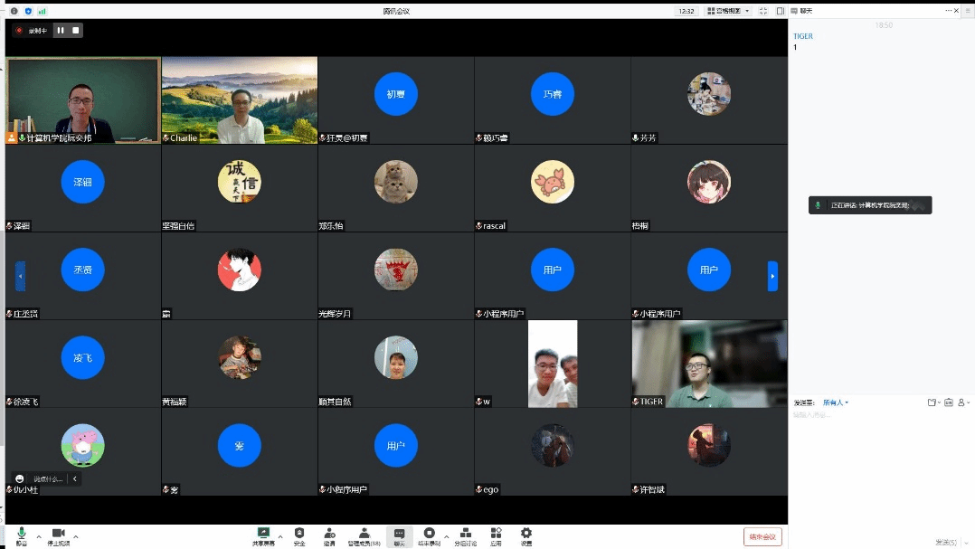Mute the microphone in the bottom toolbar
This screenshot has width=975, height=549.
click(21, 535)
